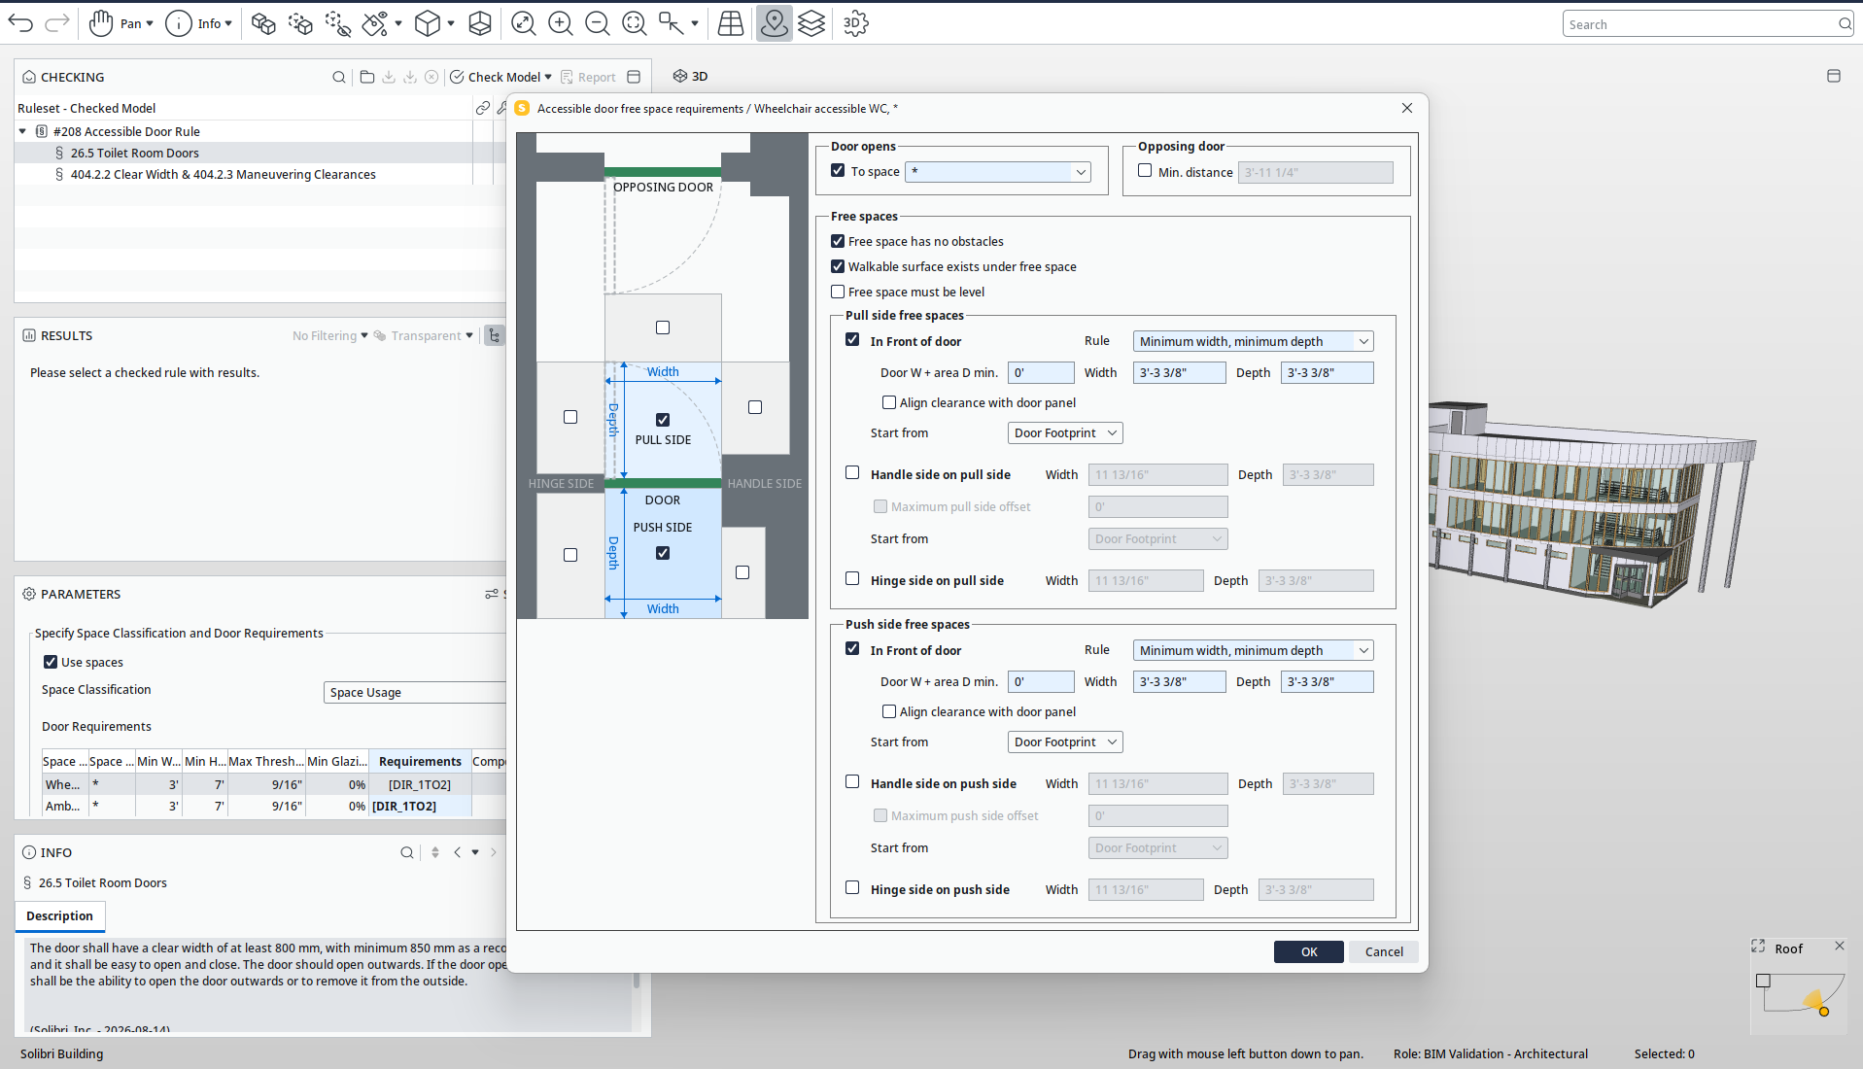The height and width of the screenshot is (1069, 1863).
Task: Select '404.2.2 Clear Width & 404.2.3' rule
Action: (223, 174)
